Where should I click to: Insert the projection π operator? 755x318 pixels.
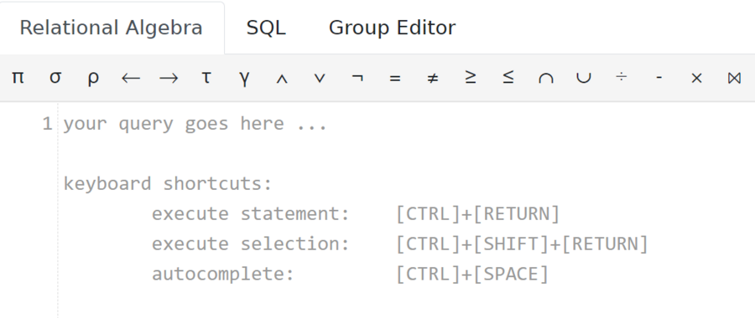tap(18, 77)
